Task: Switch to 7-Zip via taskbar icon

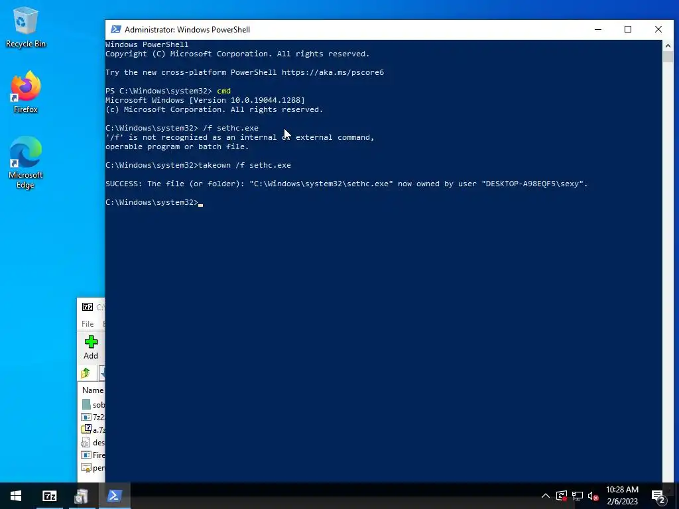Action: click(49, 496)
